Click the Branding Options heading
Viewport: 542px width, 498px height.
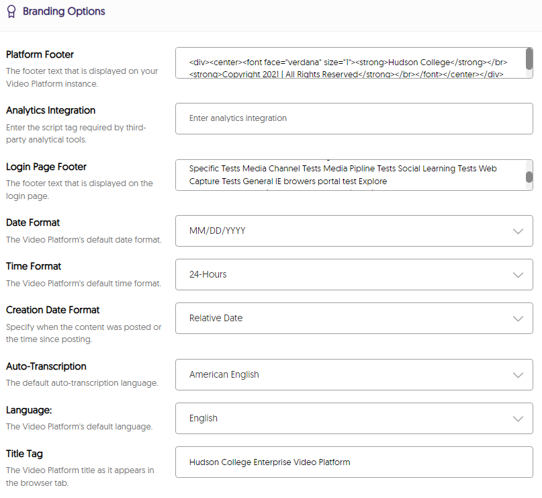[x=64, y=11]
